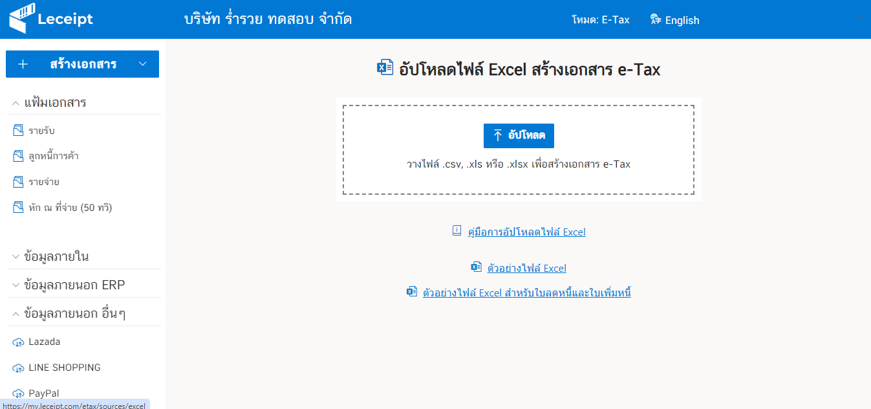Collapse the แฟ้มเอกสาร section
Screen dimensions: 871x409
[x=14, y=102]
